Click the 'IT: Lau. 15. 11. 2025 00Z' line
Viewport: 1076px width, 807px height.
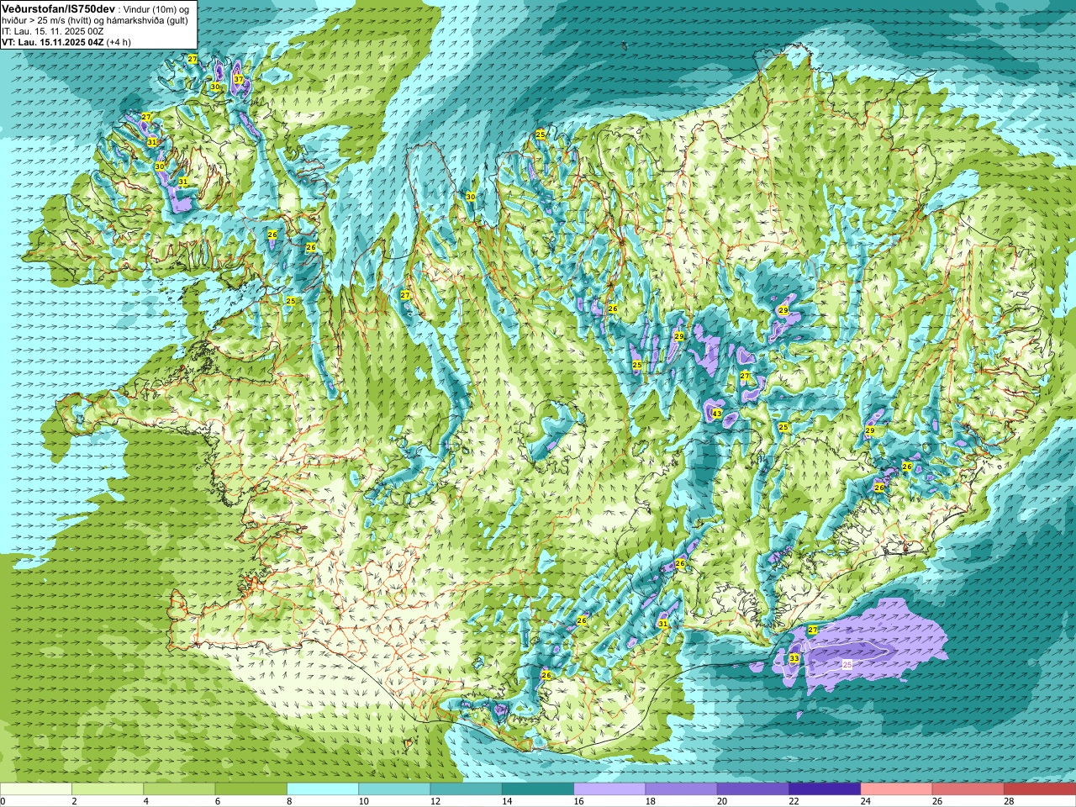pos(53,31)
